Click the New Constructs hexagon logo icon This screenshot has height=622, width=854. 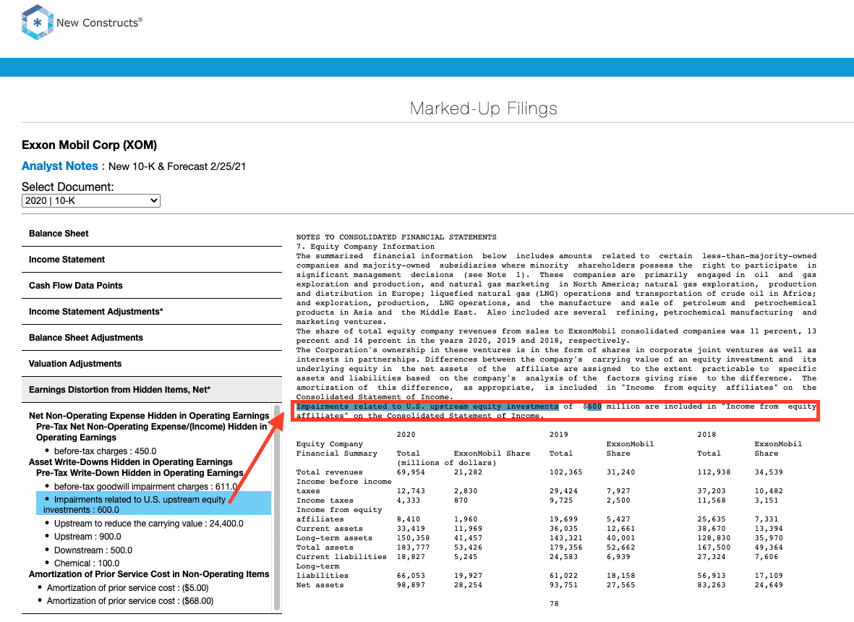click(37, 22)
